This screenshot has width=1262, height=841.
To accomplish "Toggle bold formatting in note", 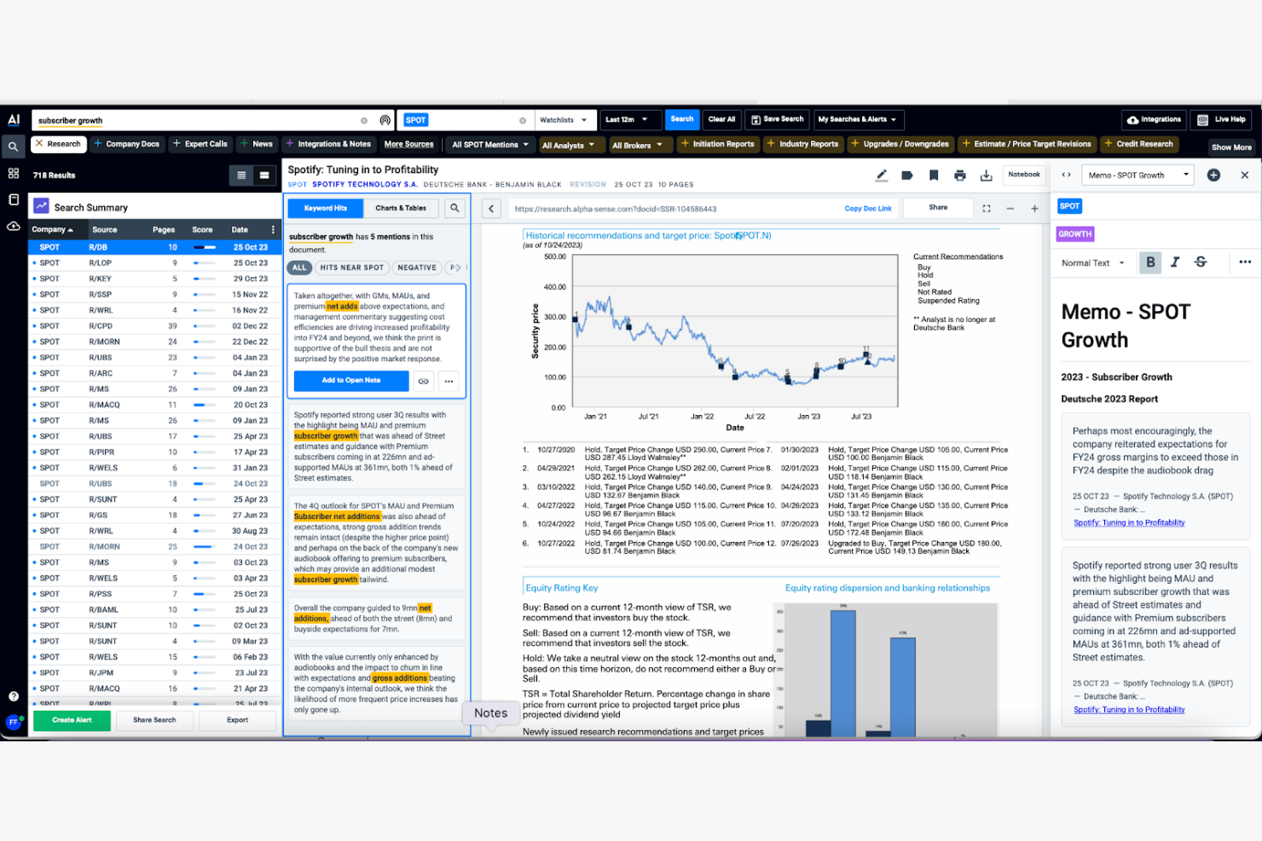I will [1150, 262].
